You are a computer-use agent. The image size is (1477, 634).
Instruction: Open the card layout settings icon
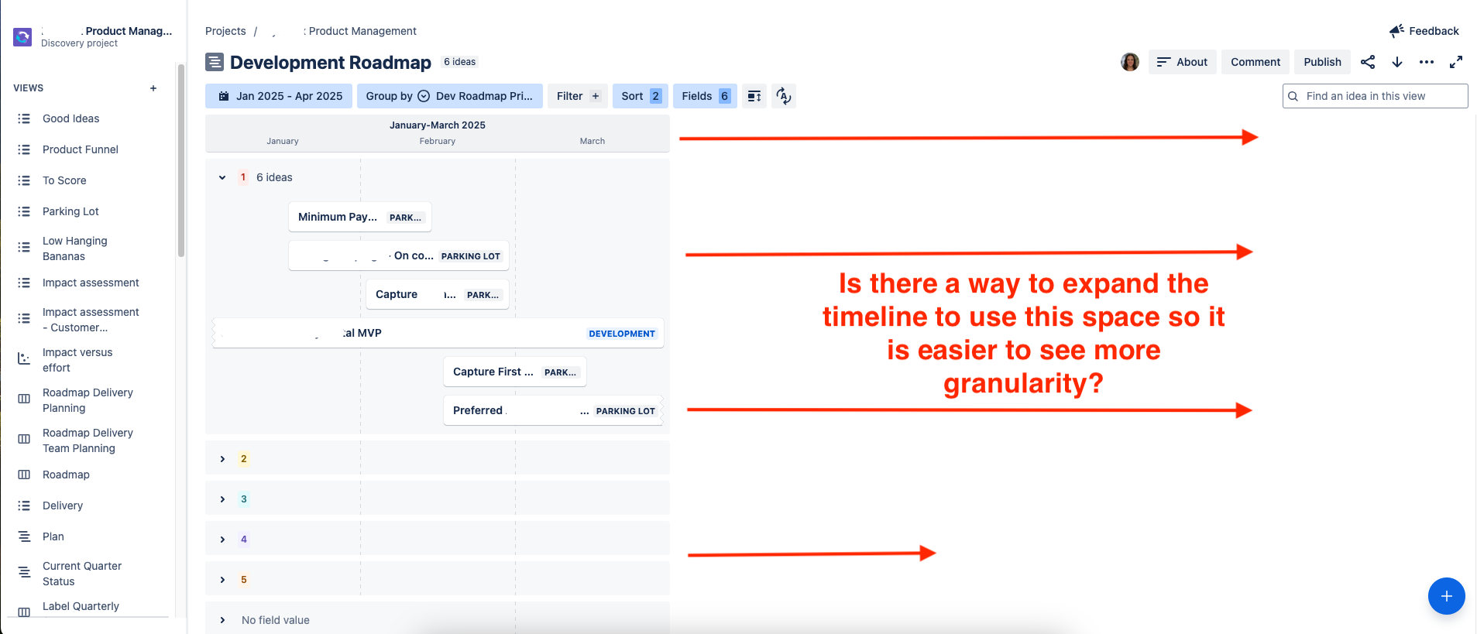click(x=754, y=96)
